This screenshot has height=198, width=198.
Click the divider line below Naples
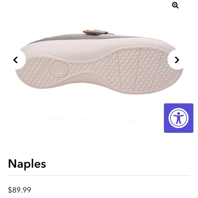click(99, 175)
